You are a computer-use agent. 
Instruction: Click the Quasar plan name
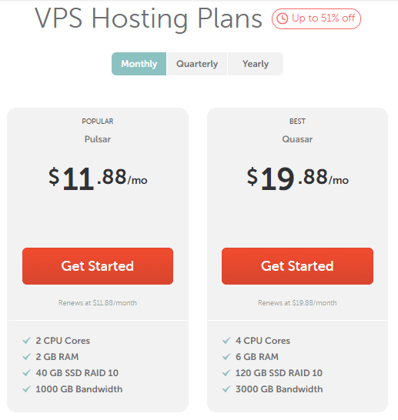point(297,139)
